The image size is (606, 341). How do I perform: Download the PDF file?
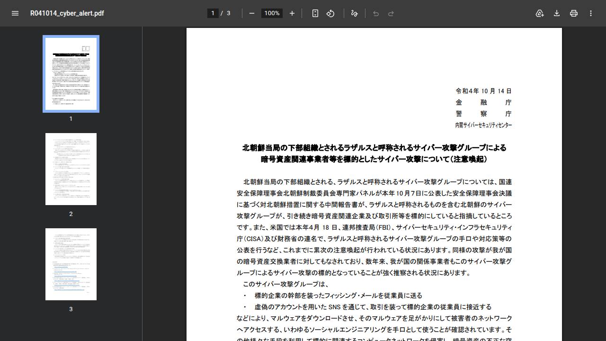coord(557,13)
